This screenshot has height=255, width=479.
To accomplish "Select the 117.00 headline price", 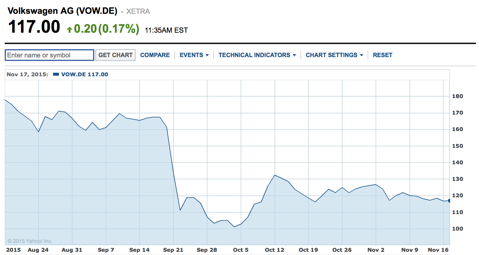I will coord(34,27).
